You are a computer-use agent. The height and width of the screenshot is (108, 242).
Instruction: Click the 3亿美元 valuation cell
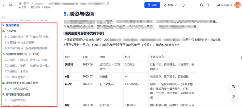pyautogui.click(x=136, y=67)
